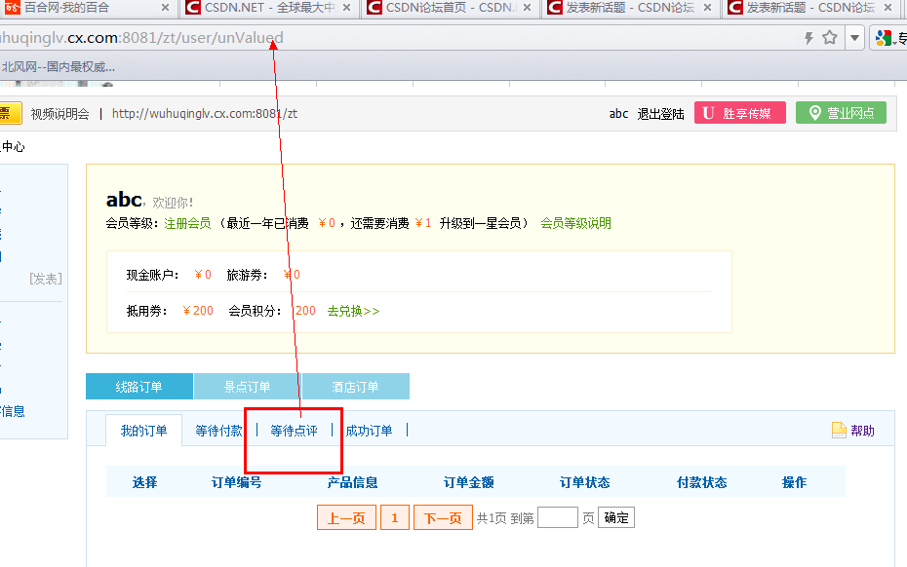Open 注册会员 member level link
This screenshot has width=907, height=567.
(x=187, y=223)
